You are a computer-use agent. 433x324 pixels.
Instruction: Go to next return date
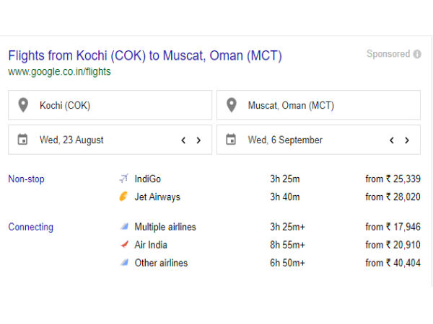point(407,140)
